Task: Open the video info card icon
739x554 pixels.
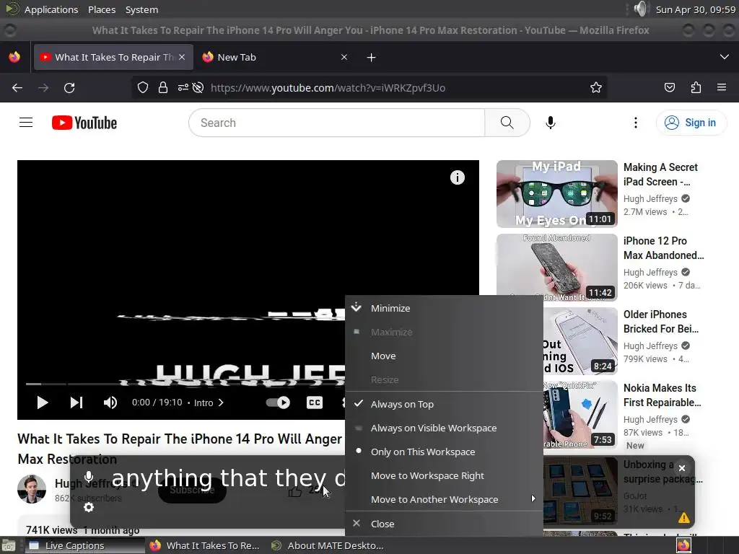Action: click(457, 177)
